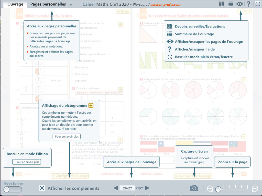
Task: Select the Ouvrage tab
Action: (15, 4)
